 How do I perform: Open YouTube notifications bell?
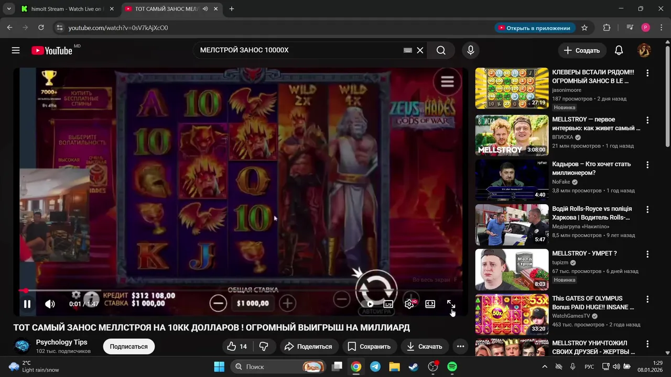click(619, 50)
